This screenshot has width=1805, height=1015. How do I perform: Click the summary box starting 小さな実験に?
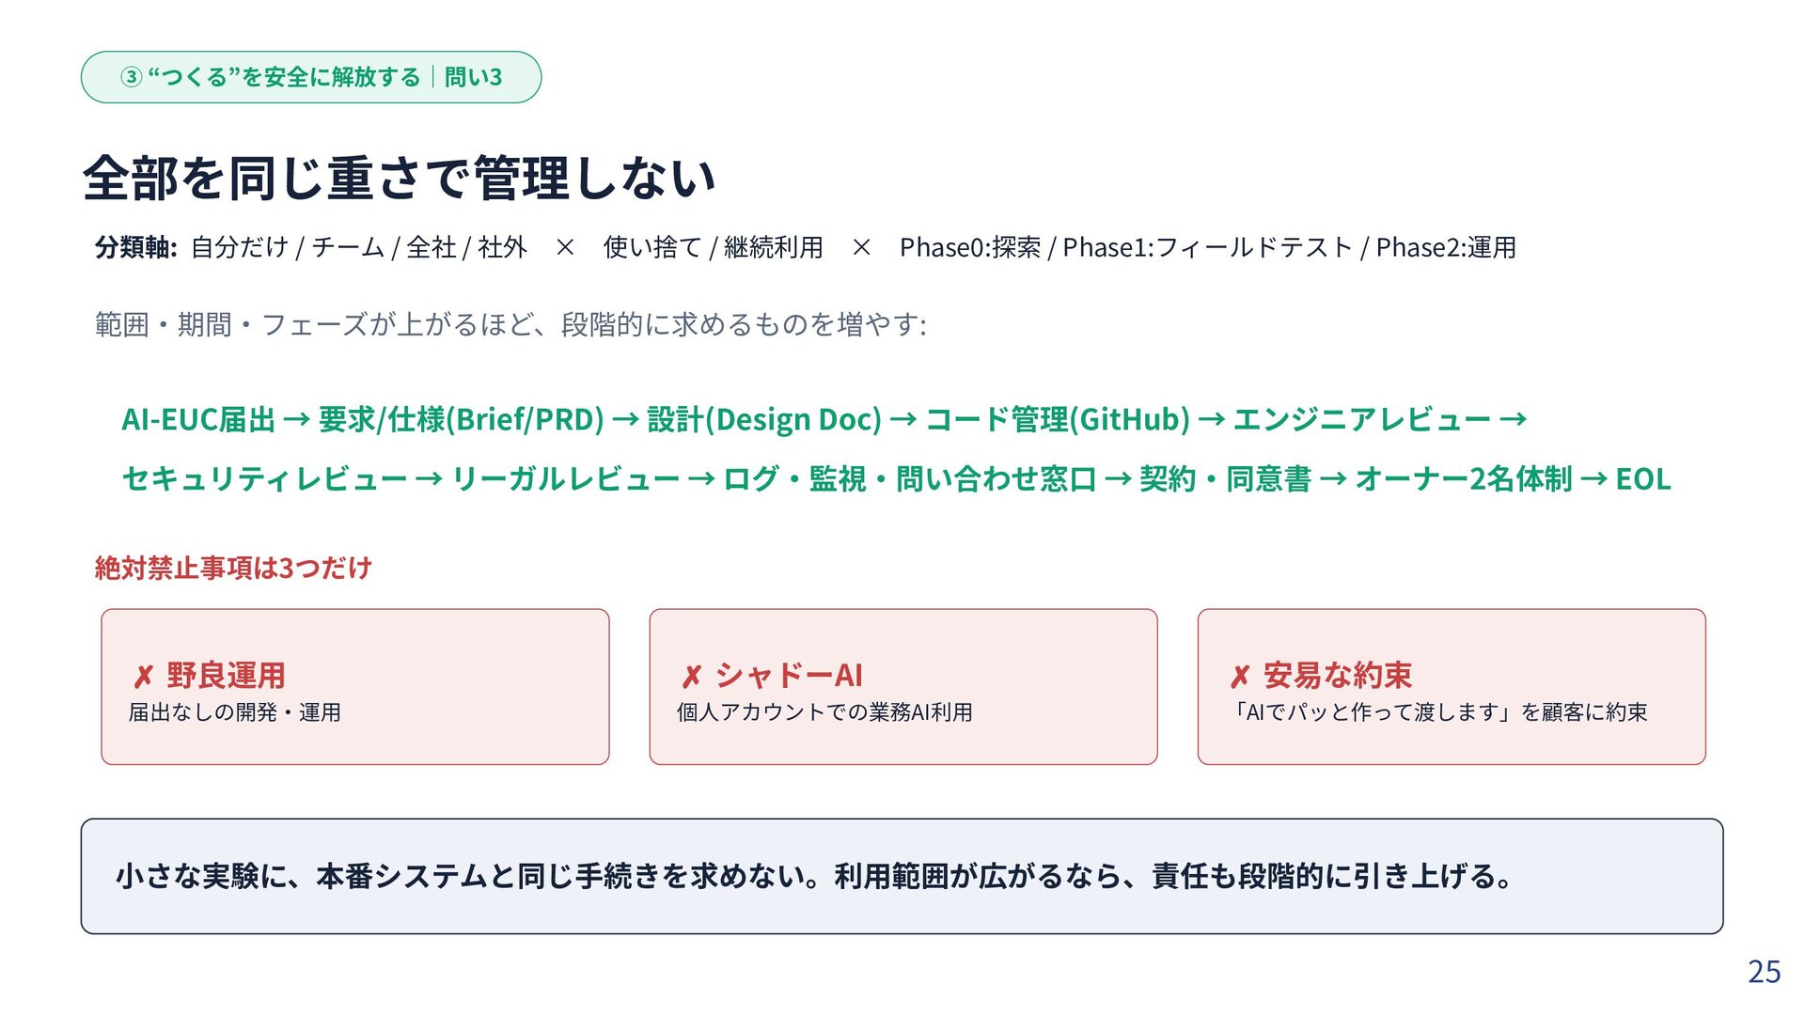coord(902,876)
